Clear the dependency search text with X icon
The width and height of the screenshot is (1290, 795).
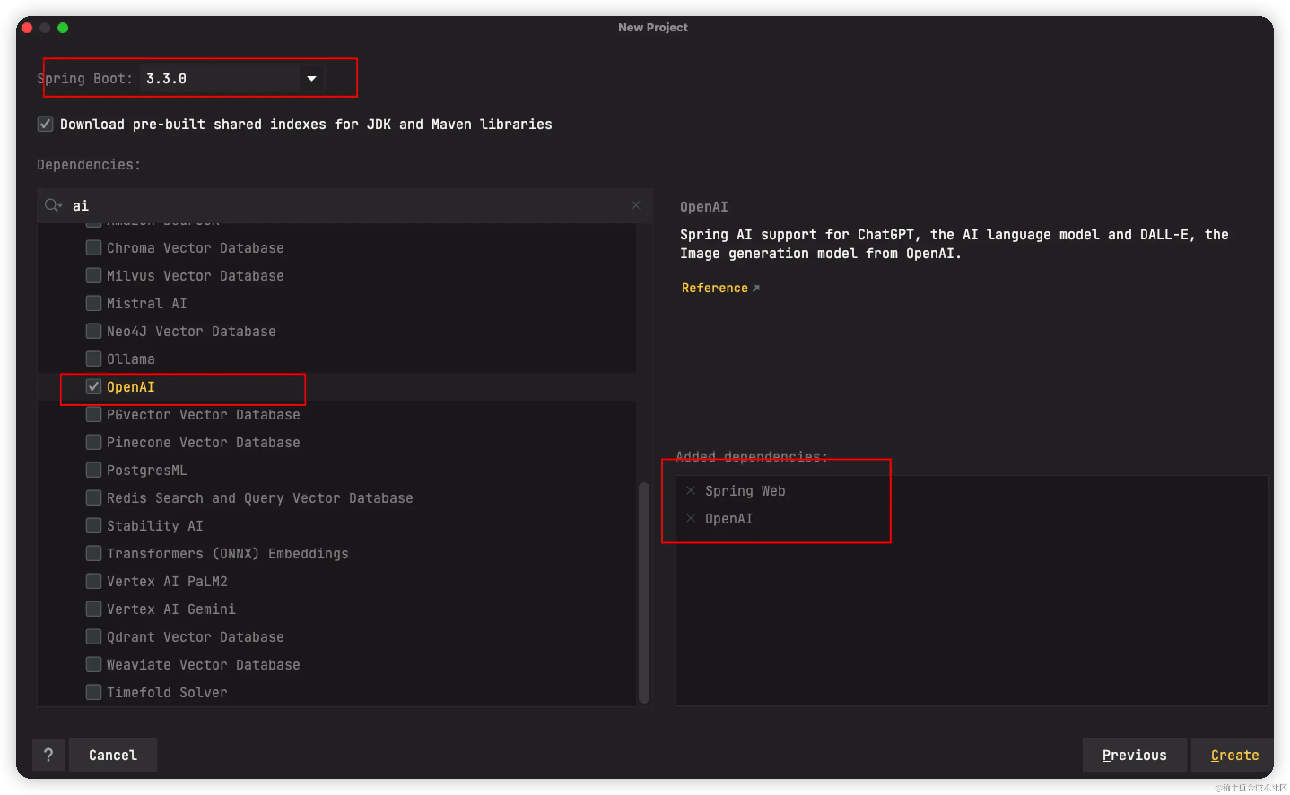click(x=636, y=206)
